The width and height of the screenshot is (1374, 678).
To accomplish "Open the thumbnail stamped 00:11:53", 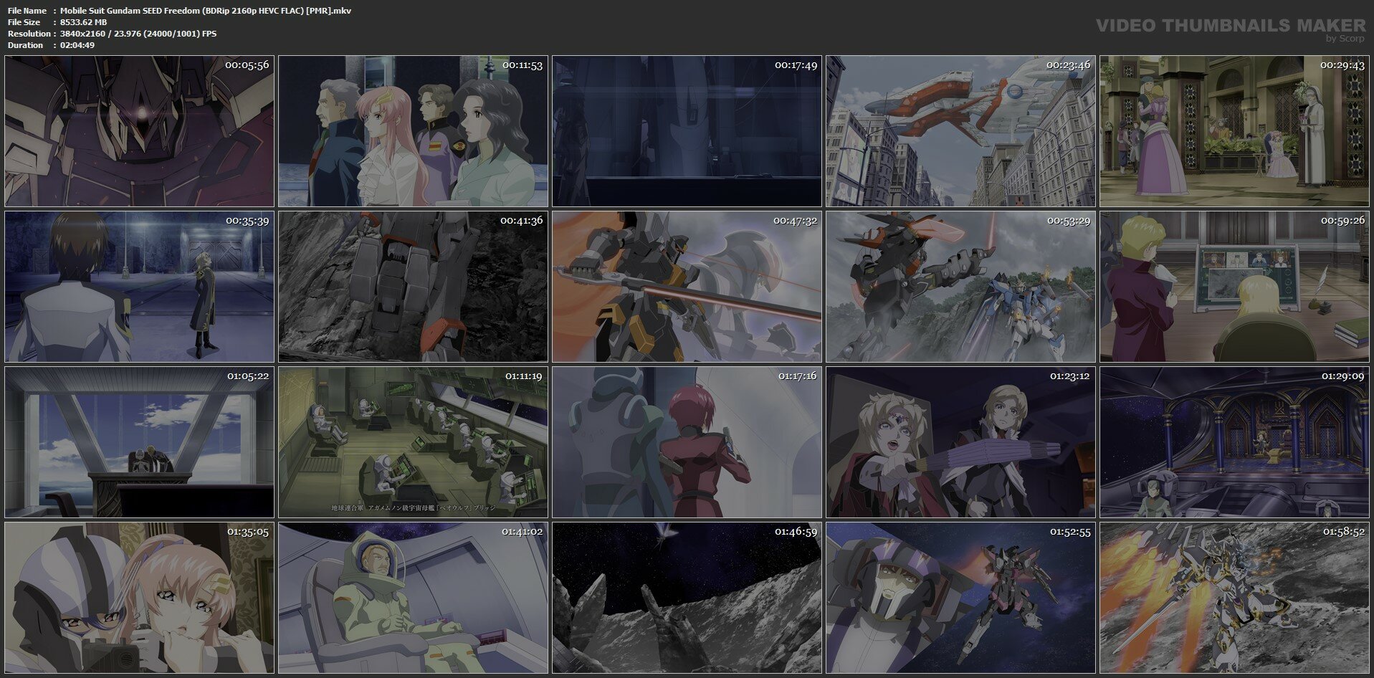I will click(x=413, y=132).
